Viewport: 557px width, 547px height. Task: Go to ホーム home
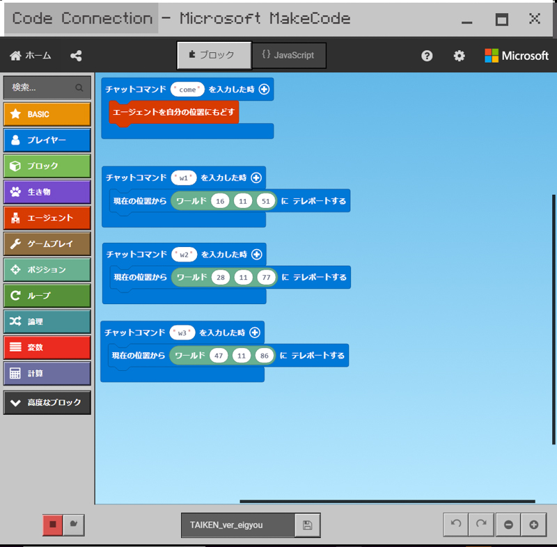tap(31, 56)
